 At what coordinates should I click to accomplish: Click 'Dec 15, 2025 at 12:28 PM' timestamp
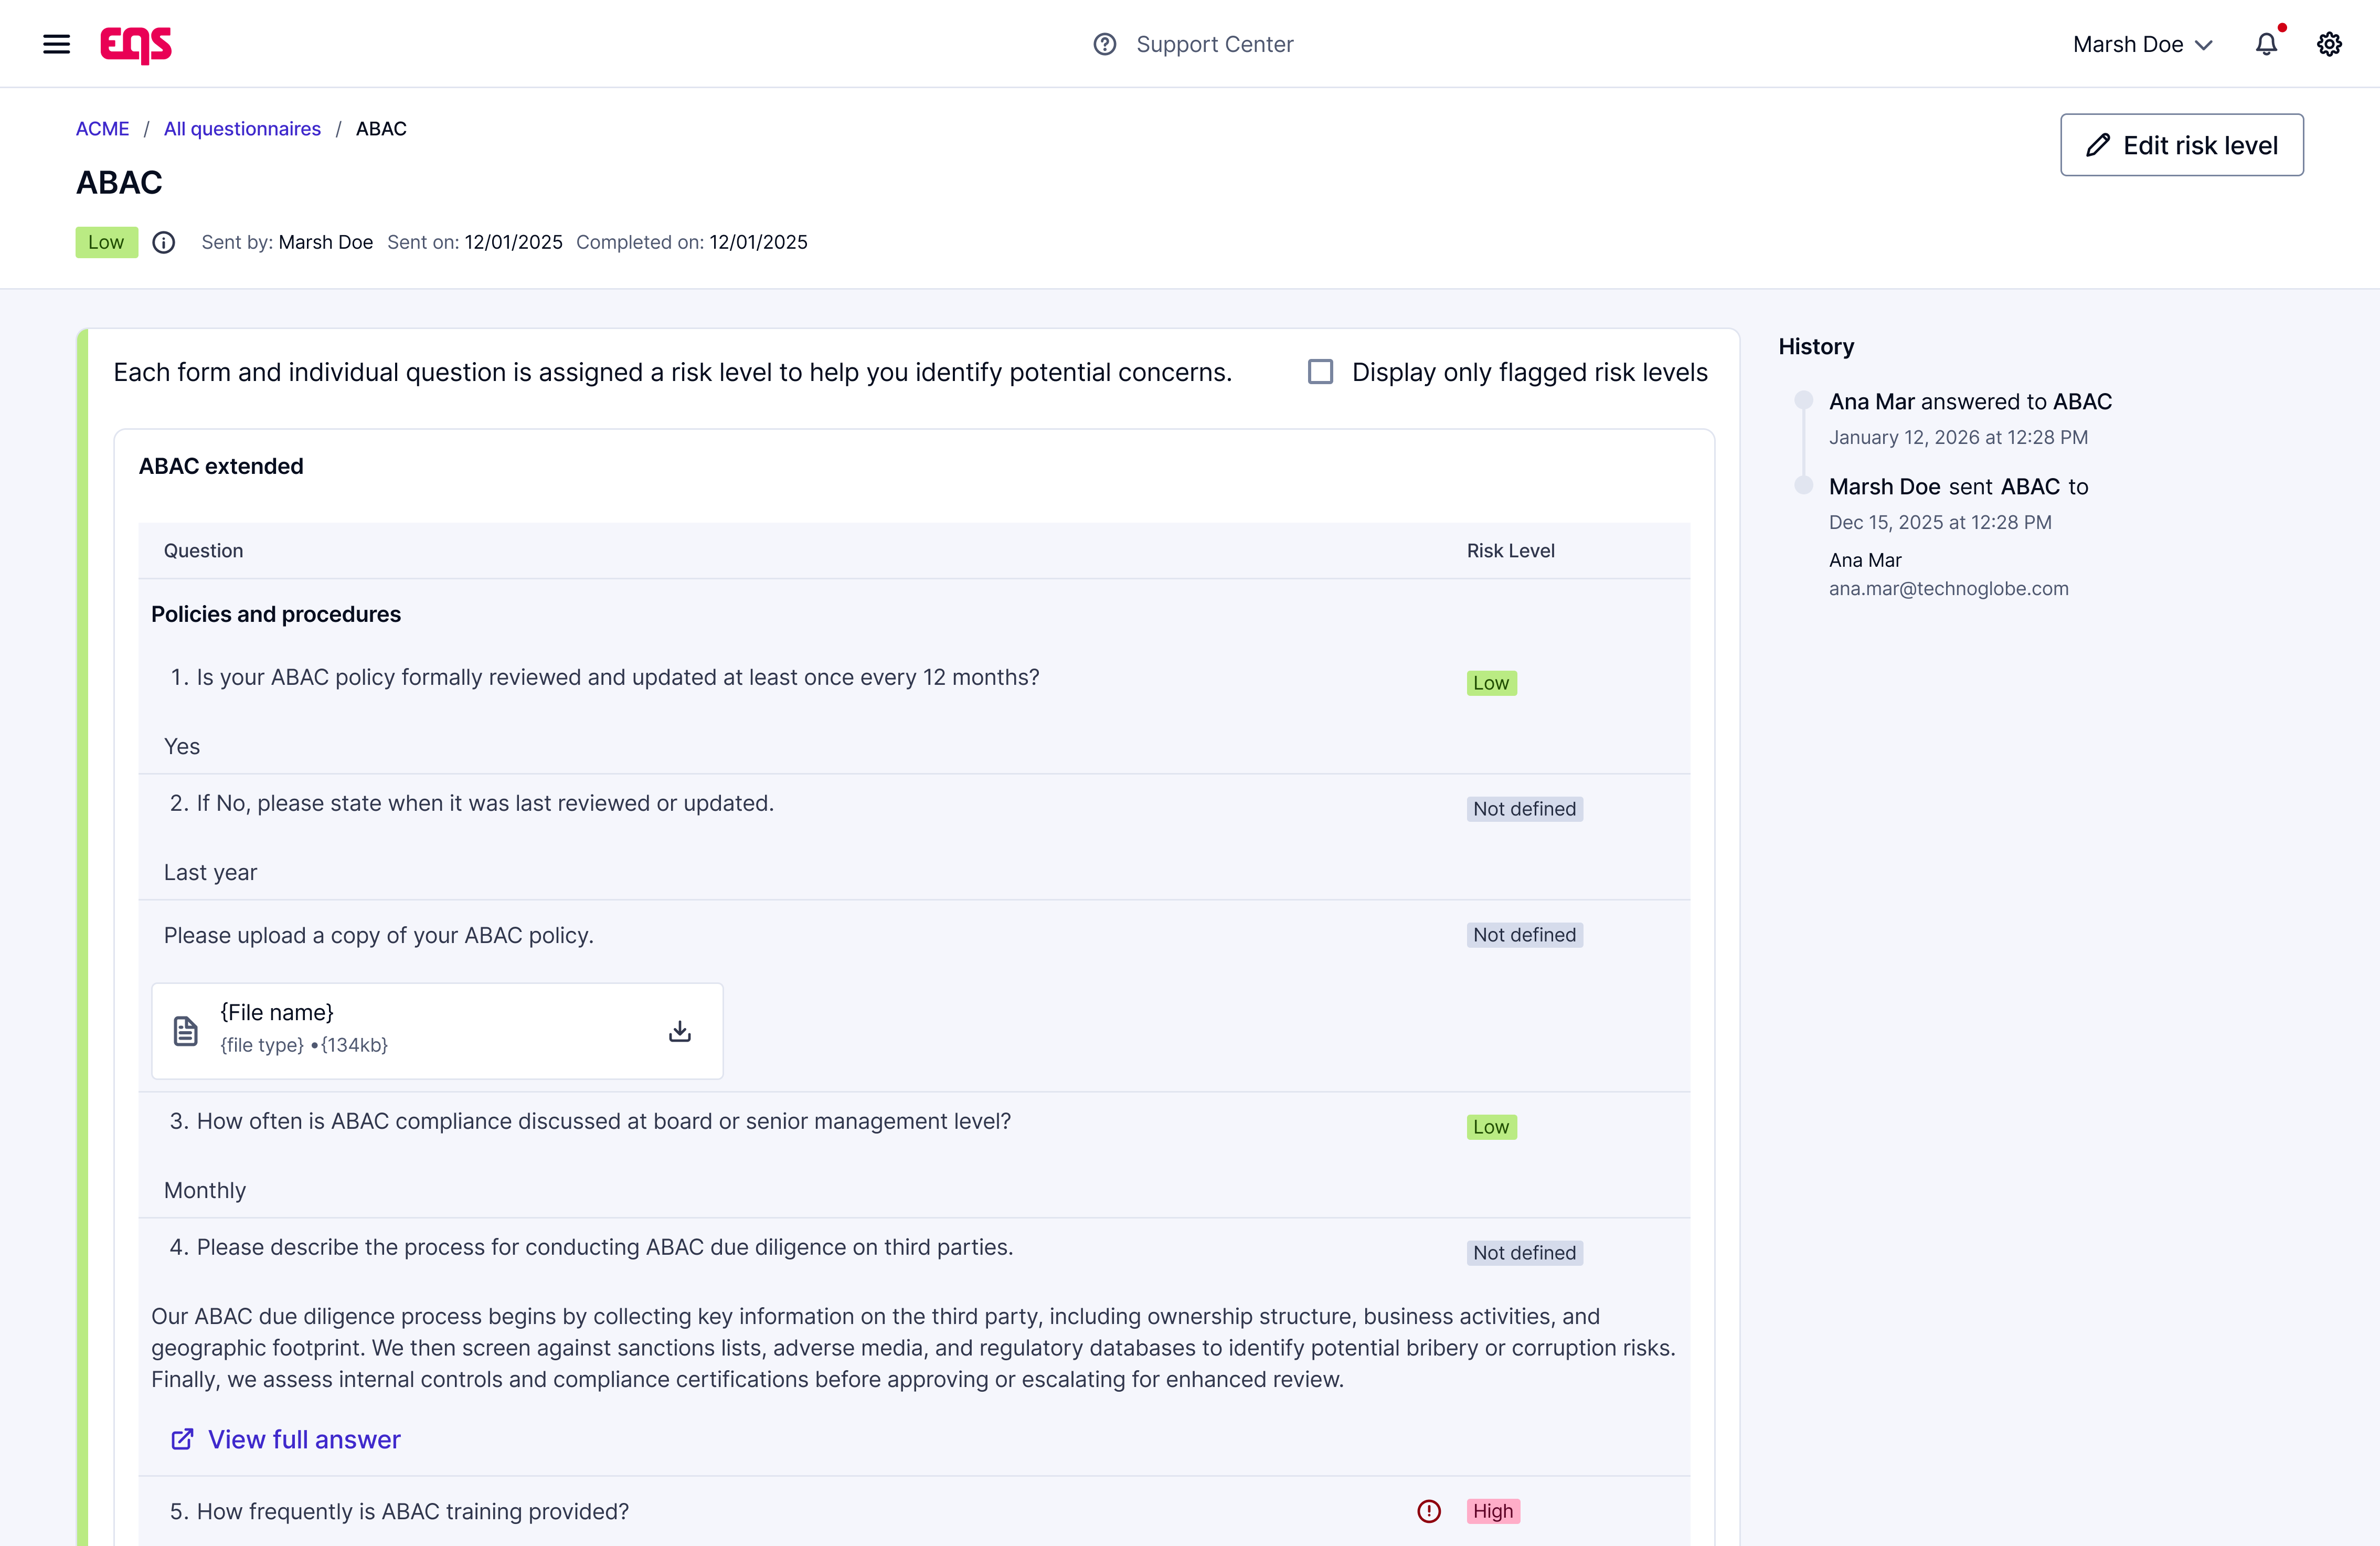(x=1940, y=522)
